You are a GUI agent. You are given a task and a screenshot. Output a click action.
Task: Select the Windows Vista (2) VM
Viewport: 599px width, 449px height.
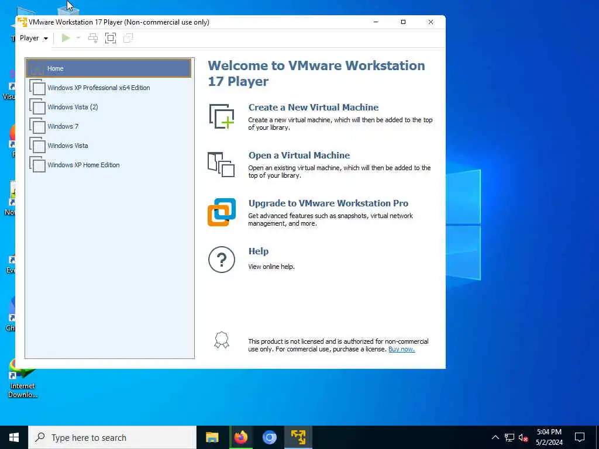(x=108, y=107)
